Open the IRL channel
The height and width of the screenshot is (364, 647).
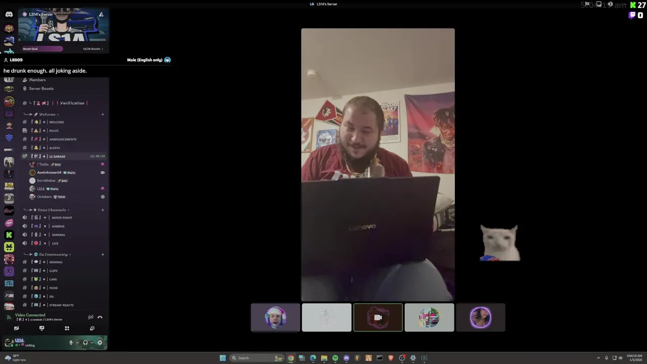tap(63, 296)
